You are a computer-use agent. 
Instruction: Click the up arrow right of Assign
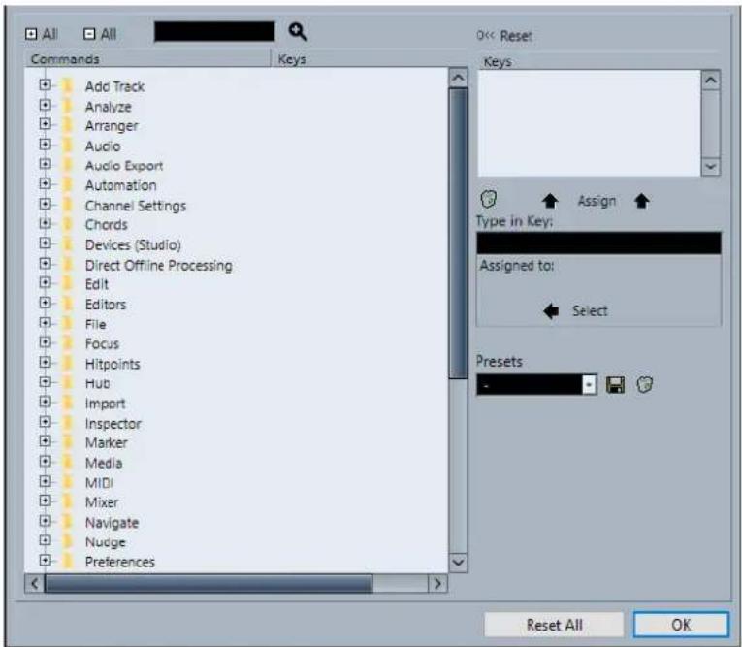pos(642,201)
